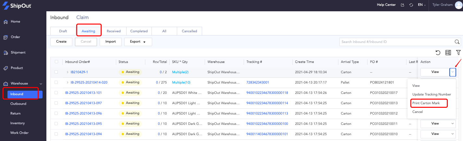Expand the IB-29525-20210414-020 row
The width and height of the screenshot is (463, 141).
pyautogui.click(x=67, y=82)
